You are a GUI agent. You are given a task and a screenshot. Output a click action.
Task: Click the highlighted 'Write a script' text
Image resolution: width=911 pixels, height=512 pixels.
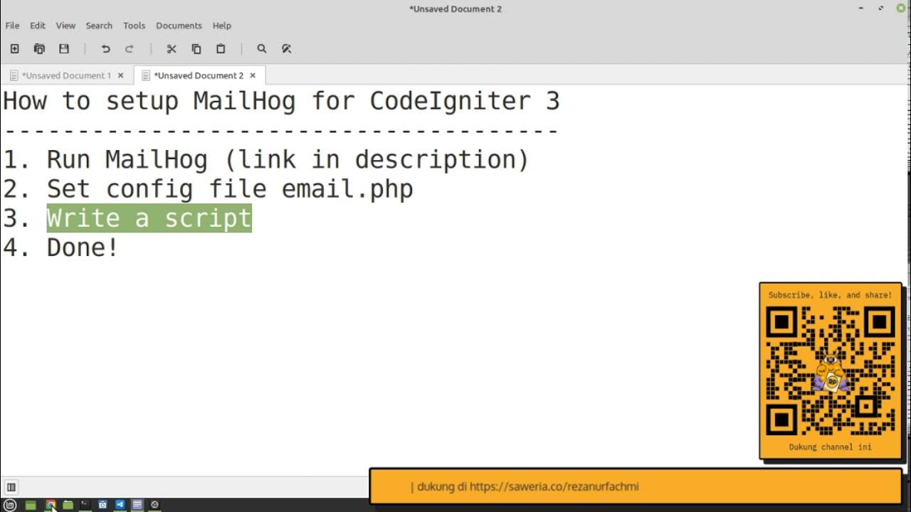[149, 218]
